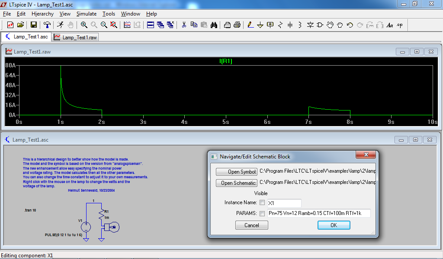Create a new schematic from toolbar
This screenshot has height=259, width=443.
tap(10, 25)
